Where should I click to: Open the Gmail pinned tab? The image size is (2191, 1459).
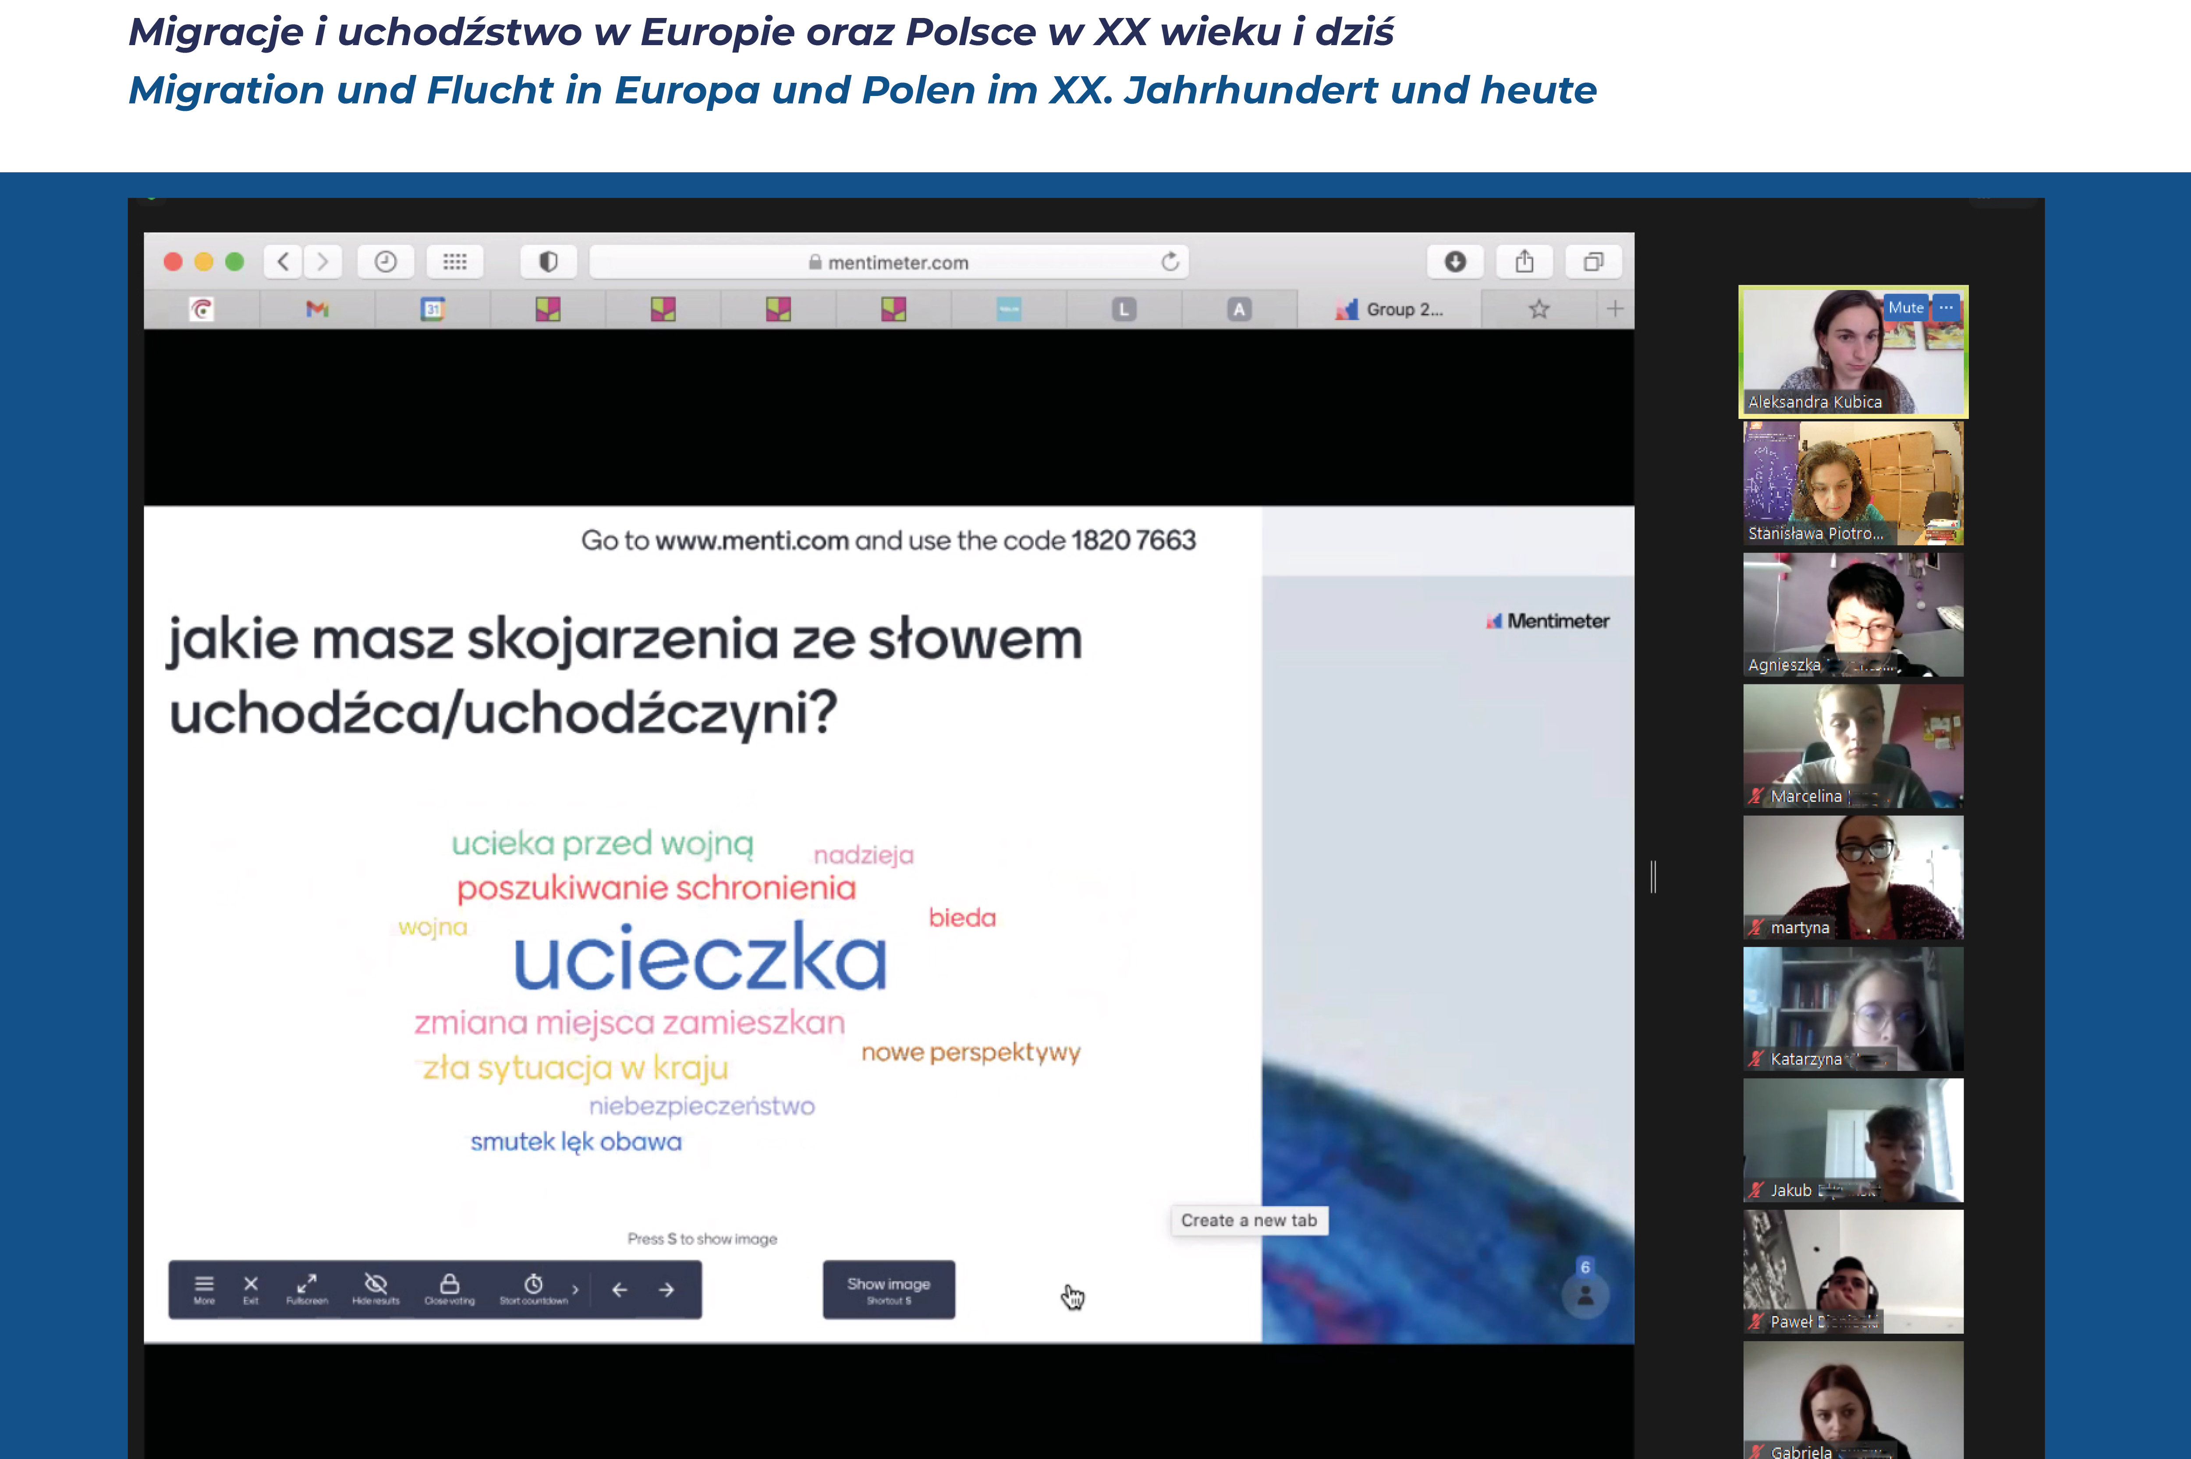(317, 310)
